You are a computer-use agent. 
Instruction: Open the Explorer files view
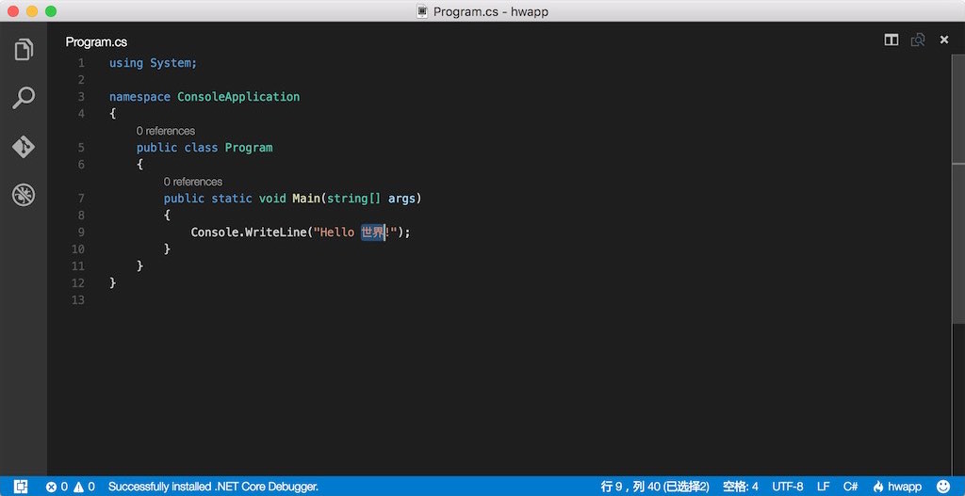coord(24,49)
